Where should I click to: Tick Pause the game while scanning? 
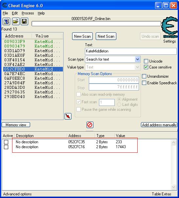point(78,109)
